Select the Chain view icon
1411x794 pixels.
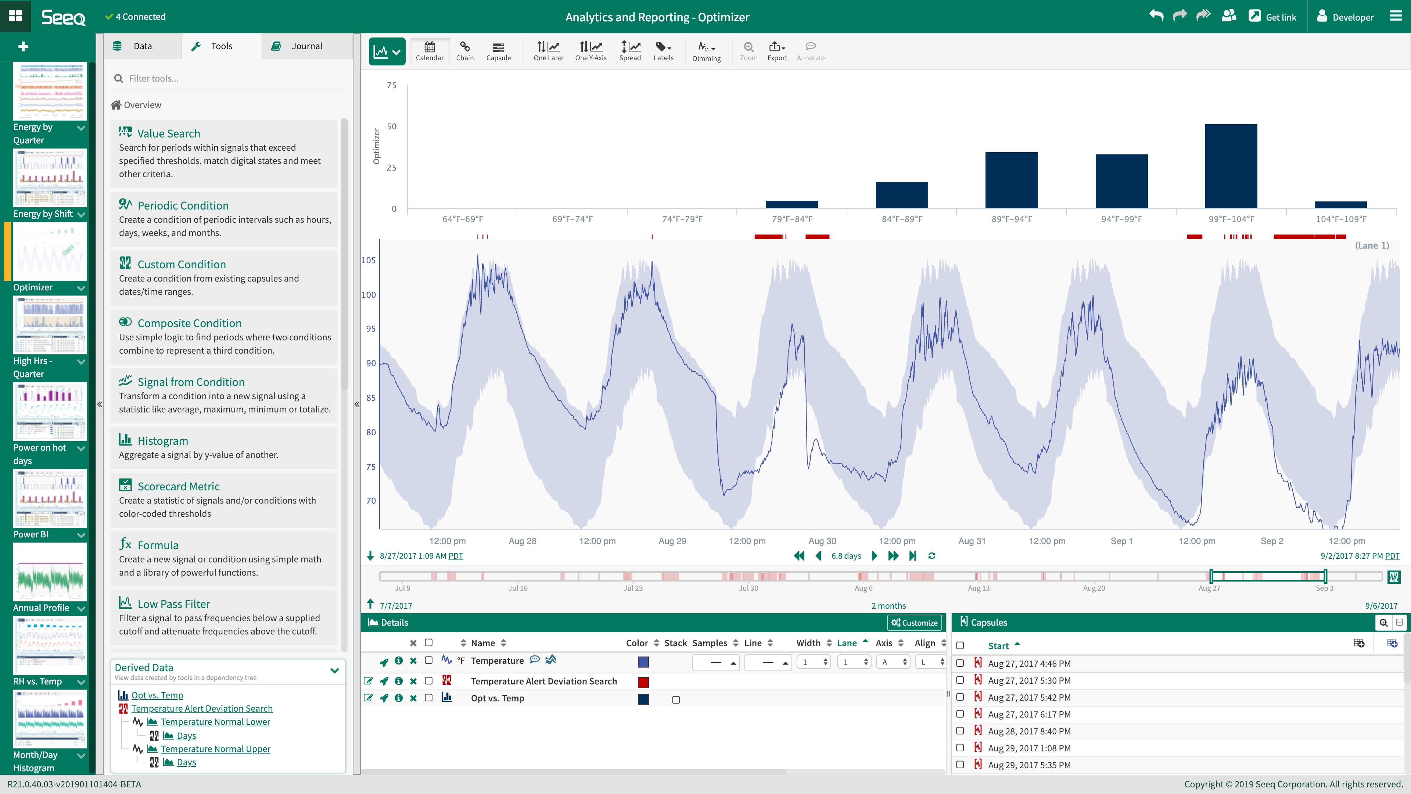tap(464, 51)
